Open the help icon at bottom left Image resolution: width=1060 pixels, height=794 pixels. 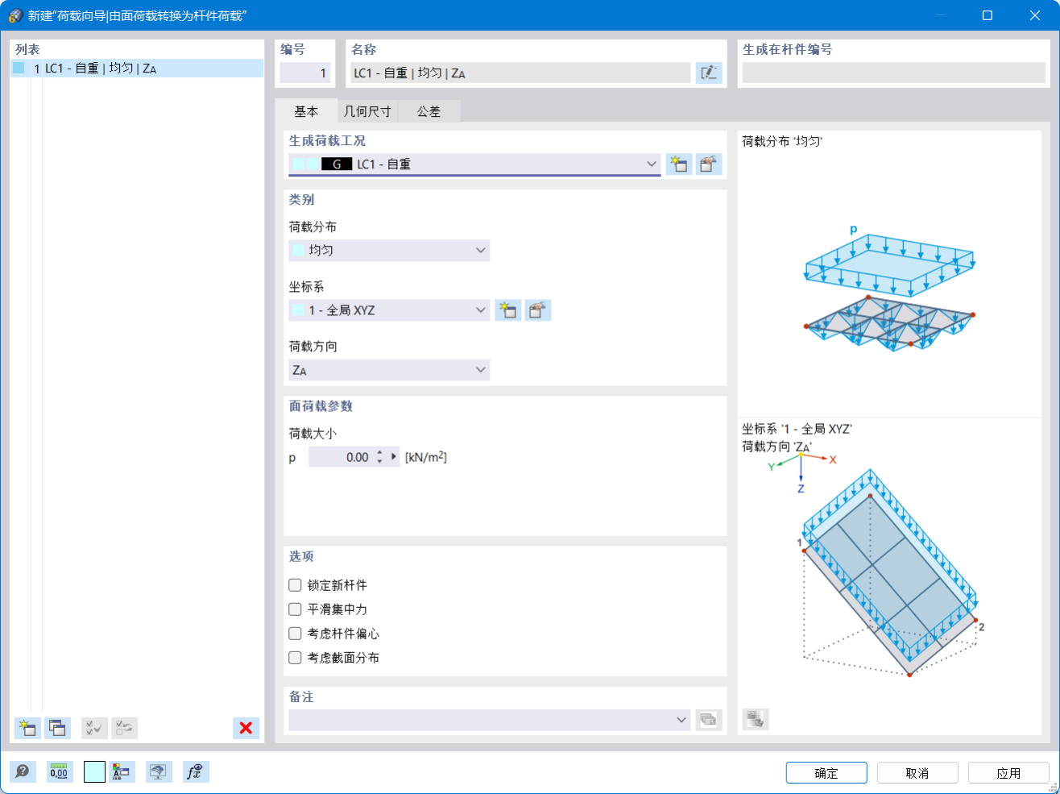tap(23, 771)
